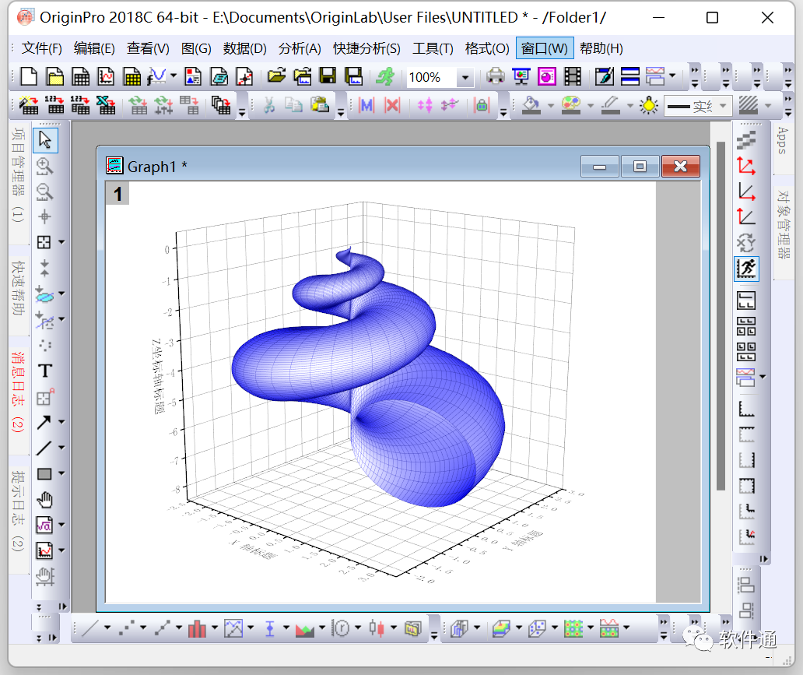This screenshot has height=675, width=803.
Task: Select the Zoom Out tool
Action: [45, 192]
